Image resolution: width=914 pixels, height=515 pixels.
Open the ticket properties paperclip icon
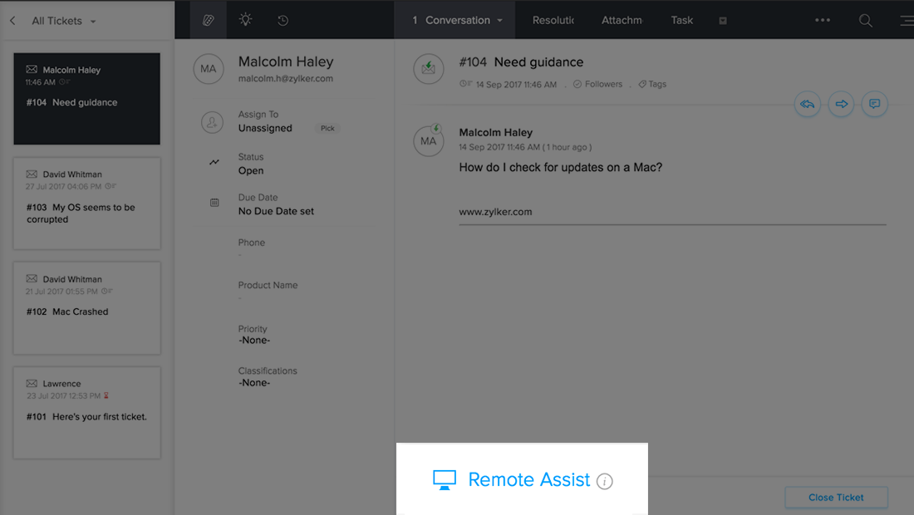click(x=208, y=21)
